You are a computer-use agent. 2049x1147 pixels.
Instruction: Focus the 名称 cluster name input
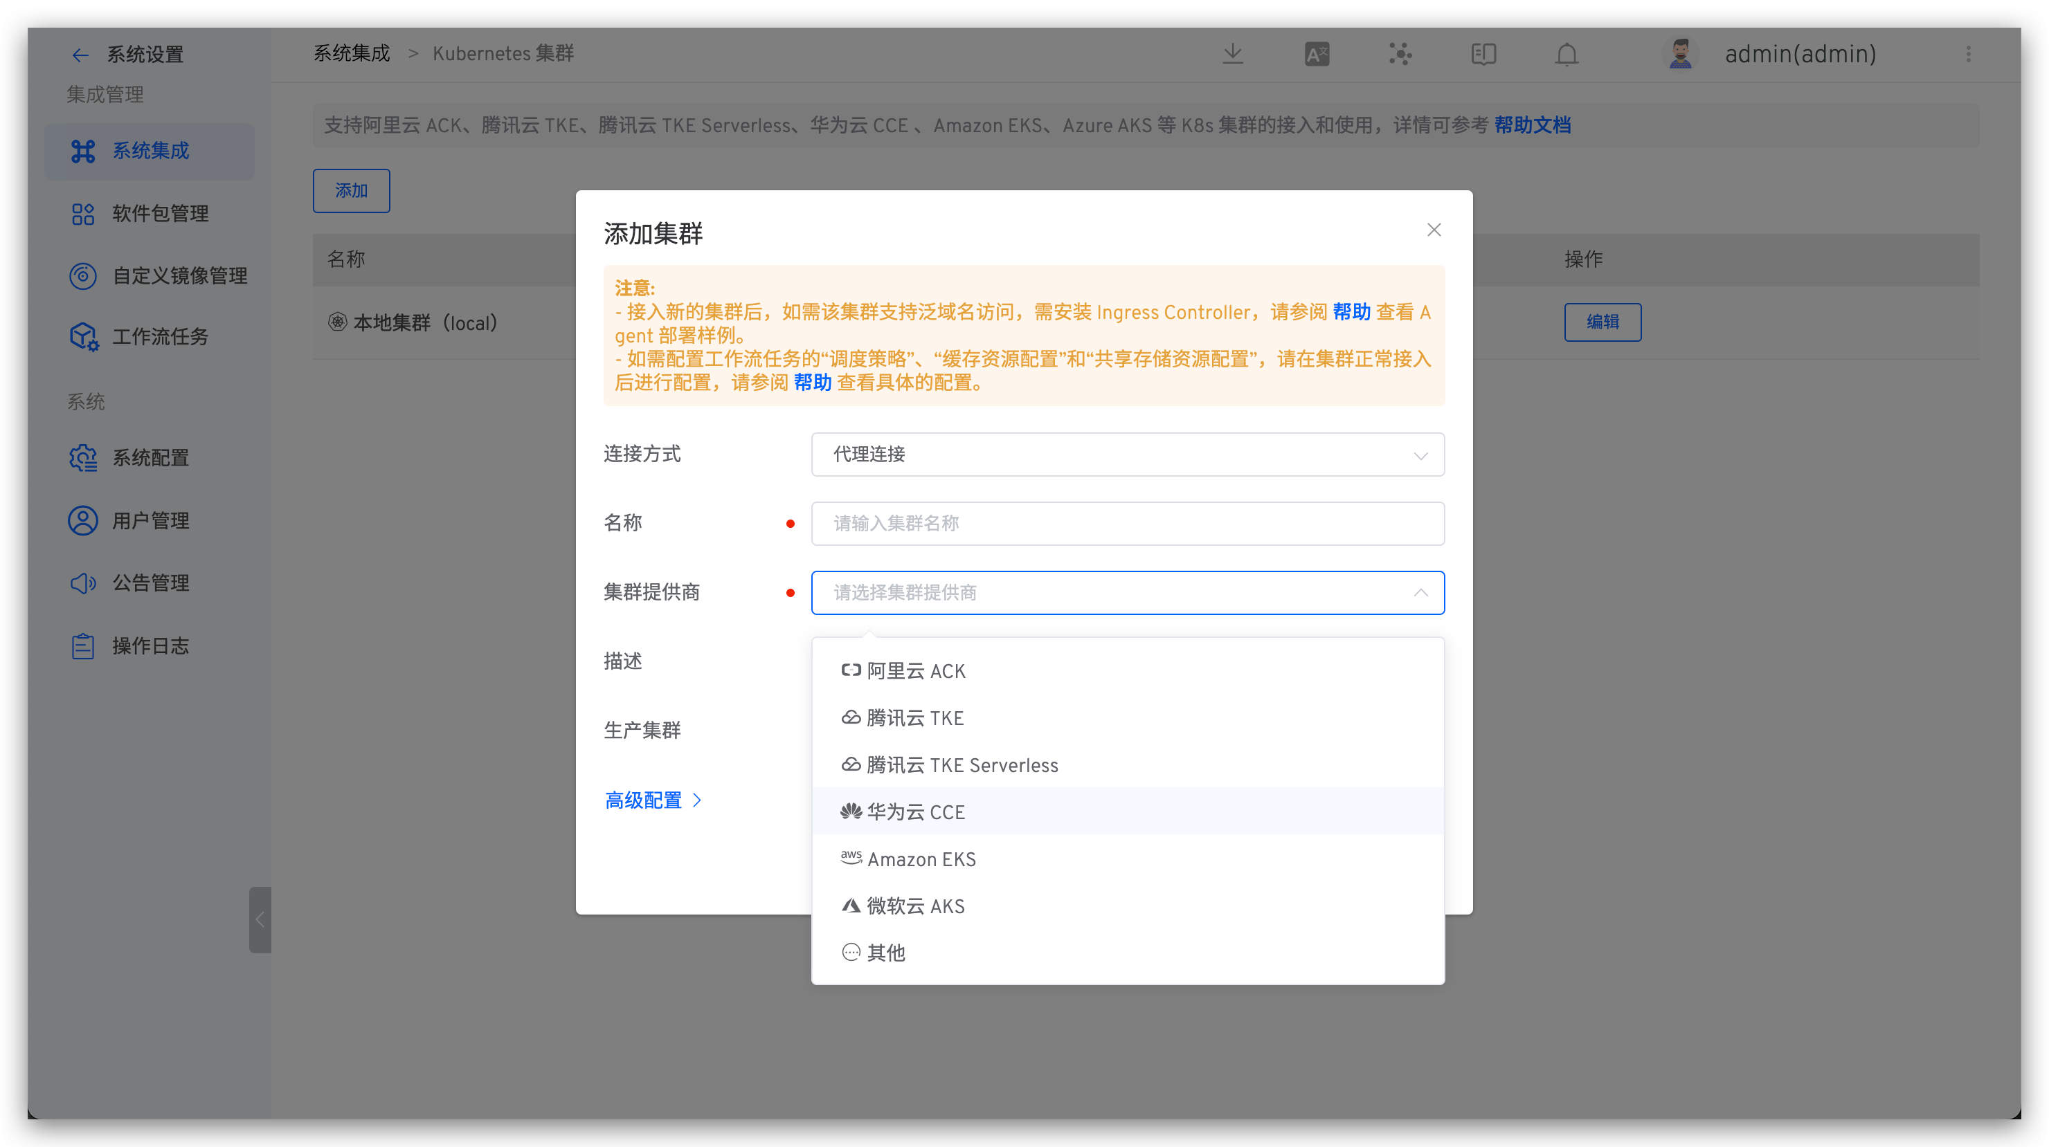[x=1128, y=524]
